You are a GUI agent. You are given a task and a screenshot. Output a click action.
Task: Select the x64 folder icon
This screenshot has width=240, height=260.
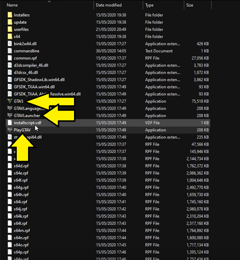[10, 36]
